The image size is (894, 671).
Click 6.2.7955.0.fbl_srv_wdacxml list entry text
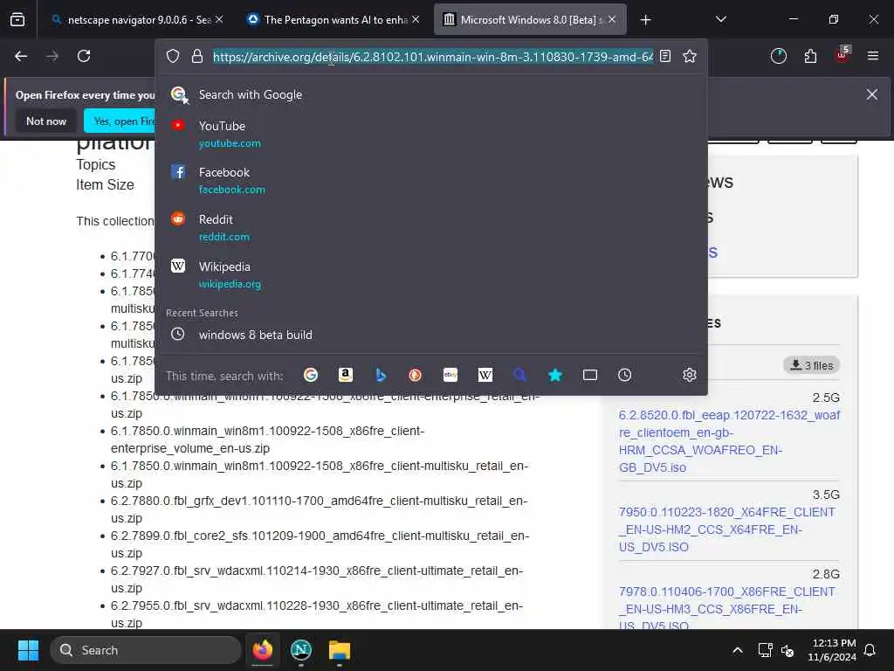316,614
